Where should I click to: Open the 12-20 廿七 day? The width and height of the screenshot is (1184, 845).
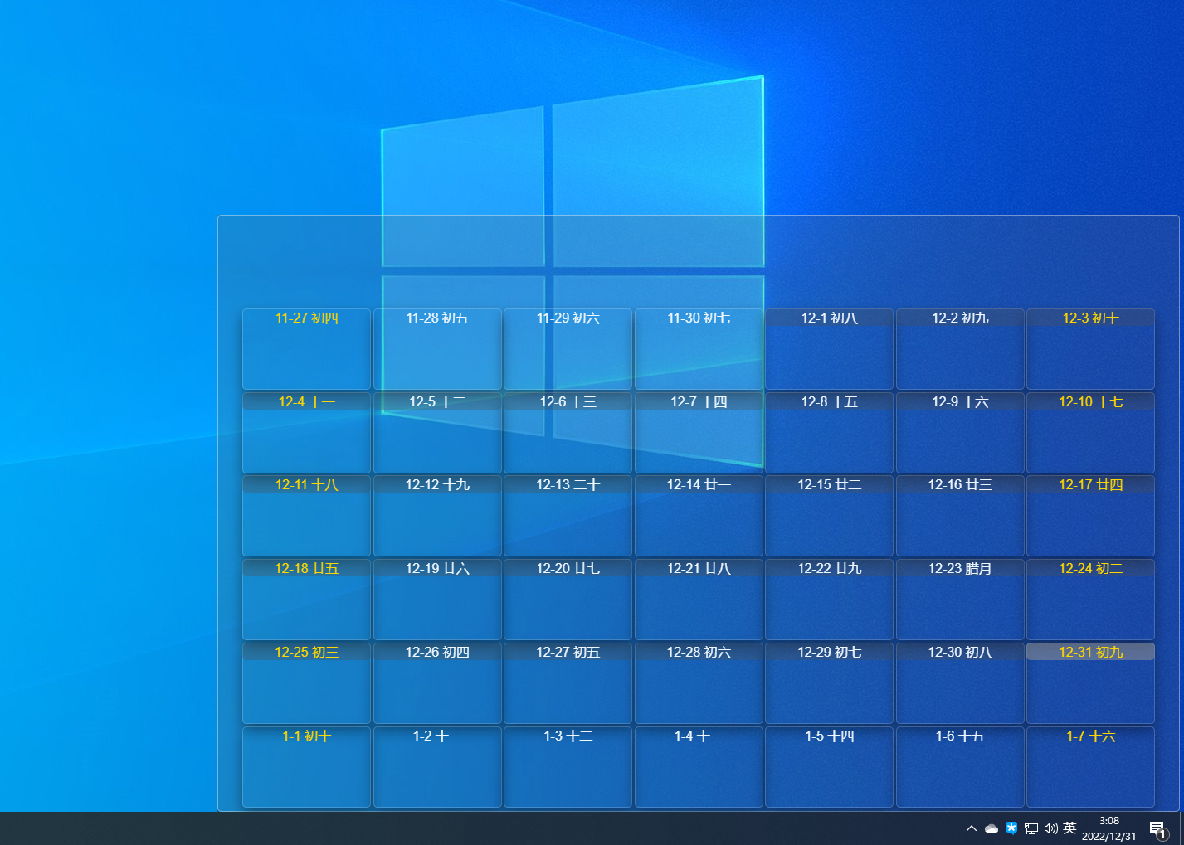click(568, 600)
